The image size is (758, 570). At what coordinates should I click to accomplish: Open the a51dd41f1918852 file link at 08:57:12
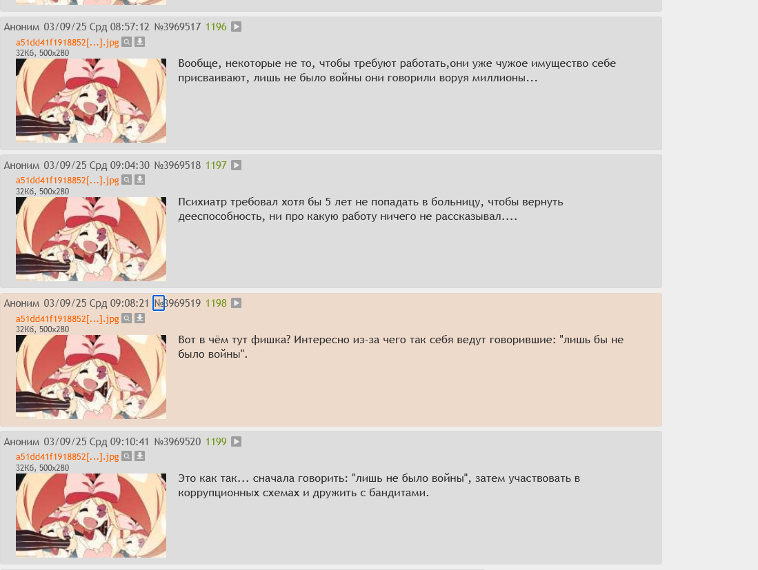tap(67, 43)
